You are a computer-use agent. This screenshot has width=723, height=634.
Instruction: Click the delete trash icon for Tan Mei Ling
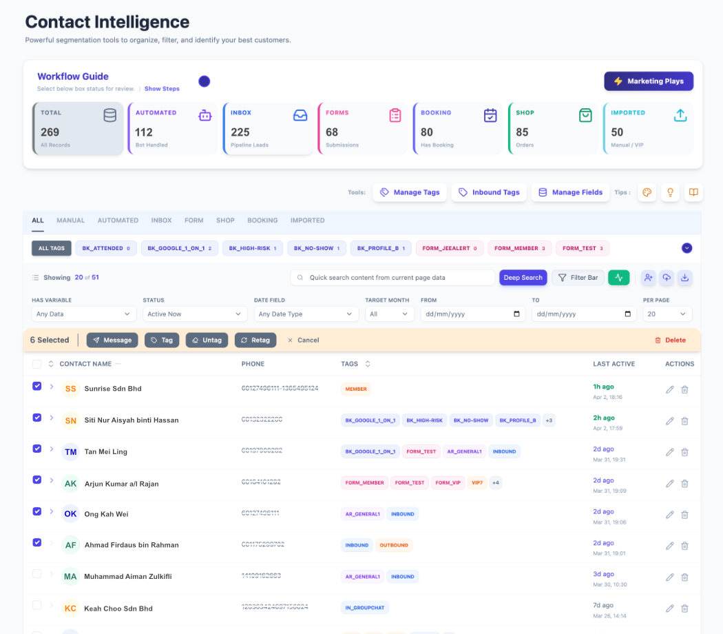click(x=684, y=451)
